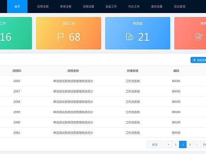Go to page 3
Screen dimensions: 206x154
tap(190, 145)
